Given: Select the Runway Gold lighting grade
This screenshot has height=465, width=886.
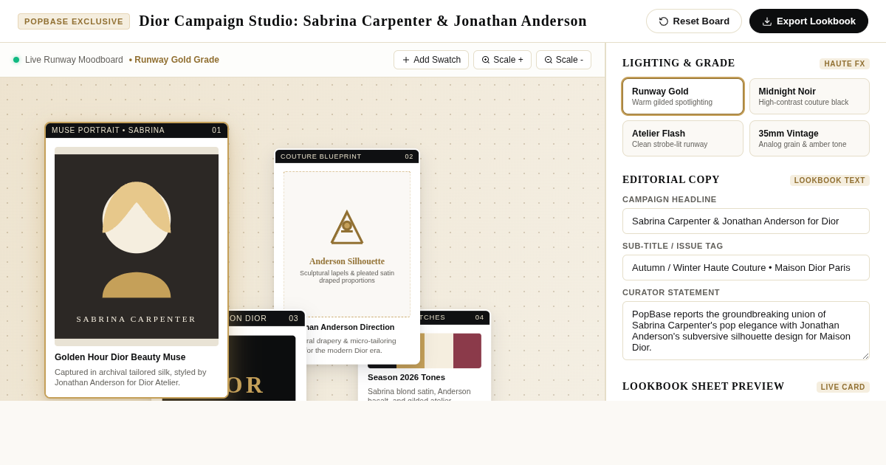Looking at the screenshot, I should tap(683, 97).
